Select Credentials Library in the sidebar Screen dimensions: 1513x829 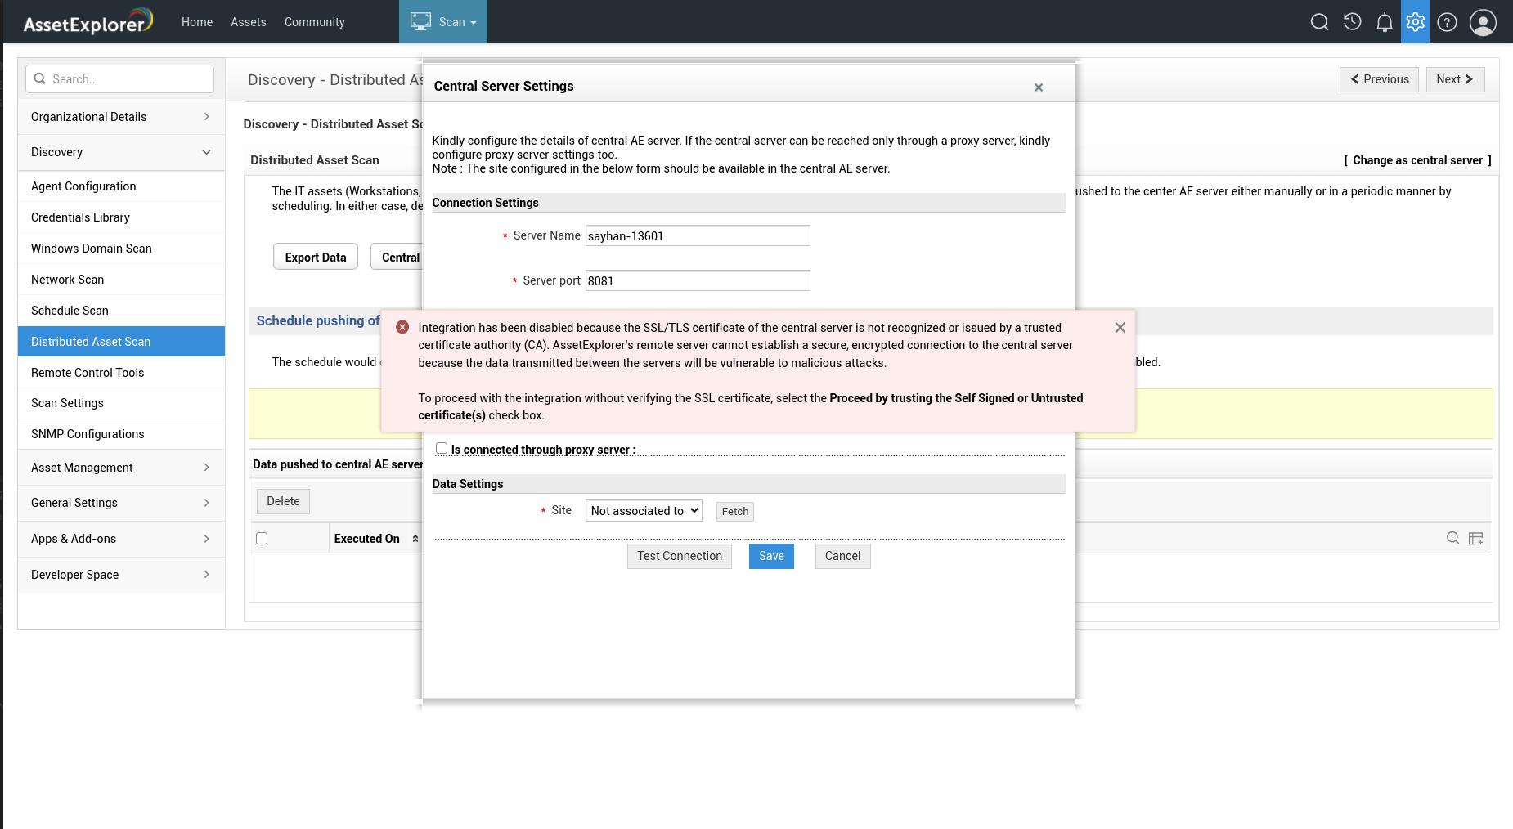pyautogui.click(x=121, y=217)
